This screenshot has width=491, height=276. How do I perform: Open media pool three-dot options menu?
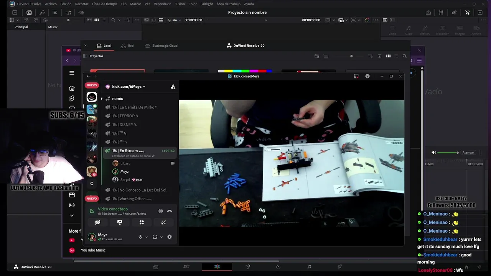[x=137, y=20]
